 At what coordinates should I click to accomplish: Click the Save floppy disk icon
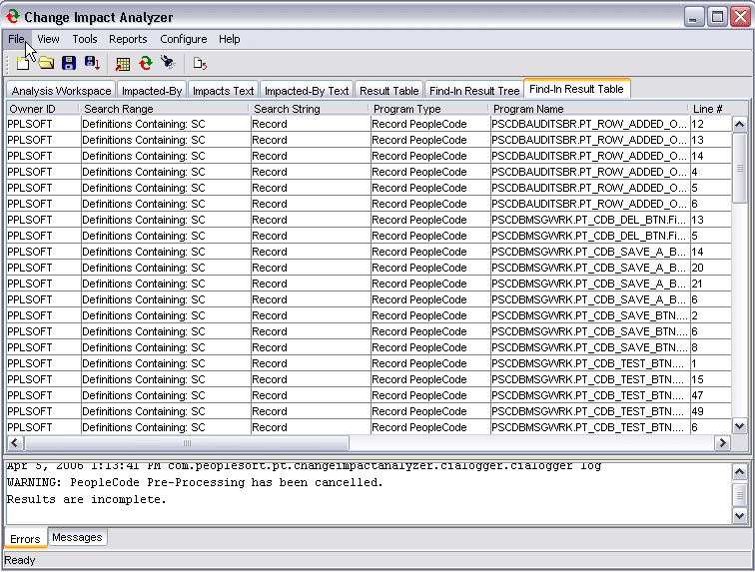pos(68,63)
